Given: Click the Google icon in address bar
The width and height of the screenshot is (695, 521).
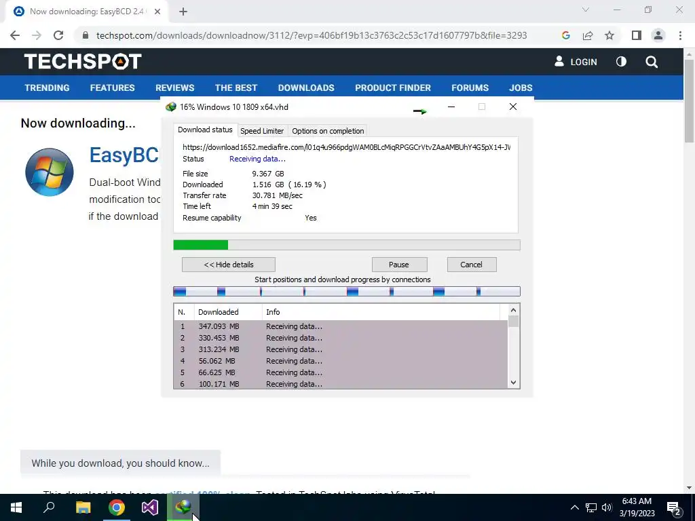Looking at the screenshot, I should point(565,35).
